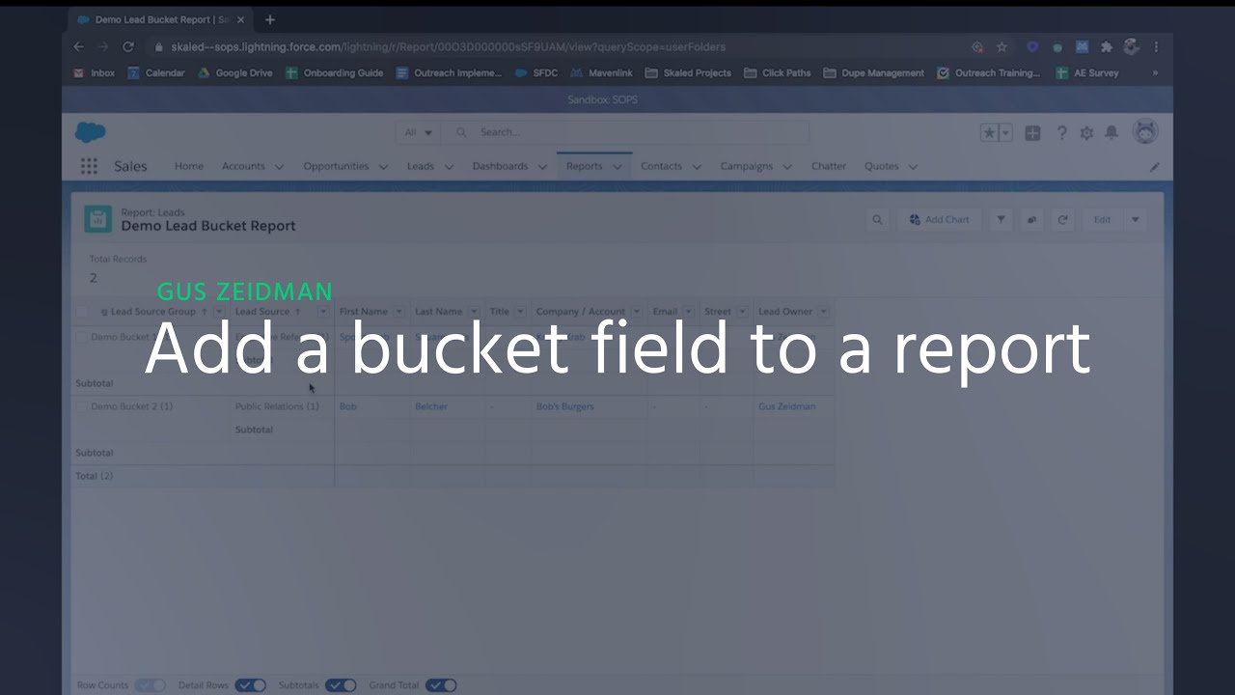Screen dimensions: 1235x695
Task: Open the Quotes tab
Action: (x=882, y=166)
